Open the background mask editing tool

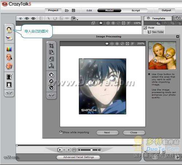9,77
